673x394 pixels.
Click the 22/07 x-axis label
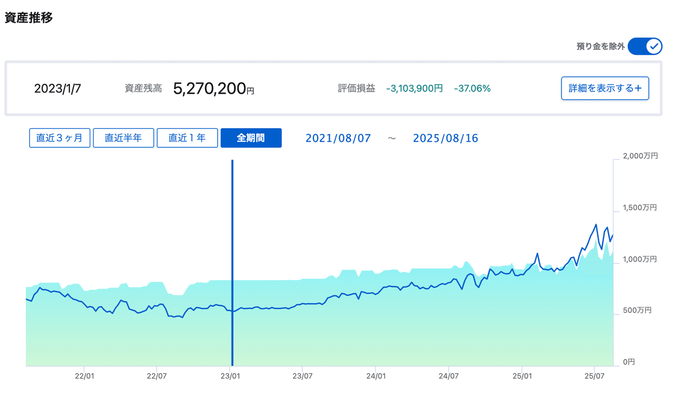pyautogui.click(x=156, y=376)
